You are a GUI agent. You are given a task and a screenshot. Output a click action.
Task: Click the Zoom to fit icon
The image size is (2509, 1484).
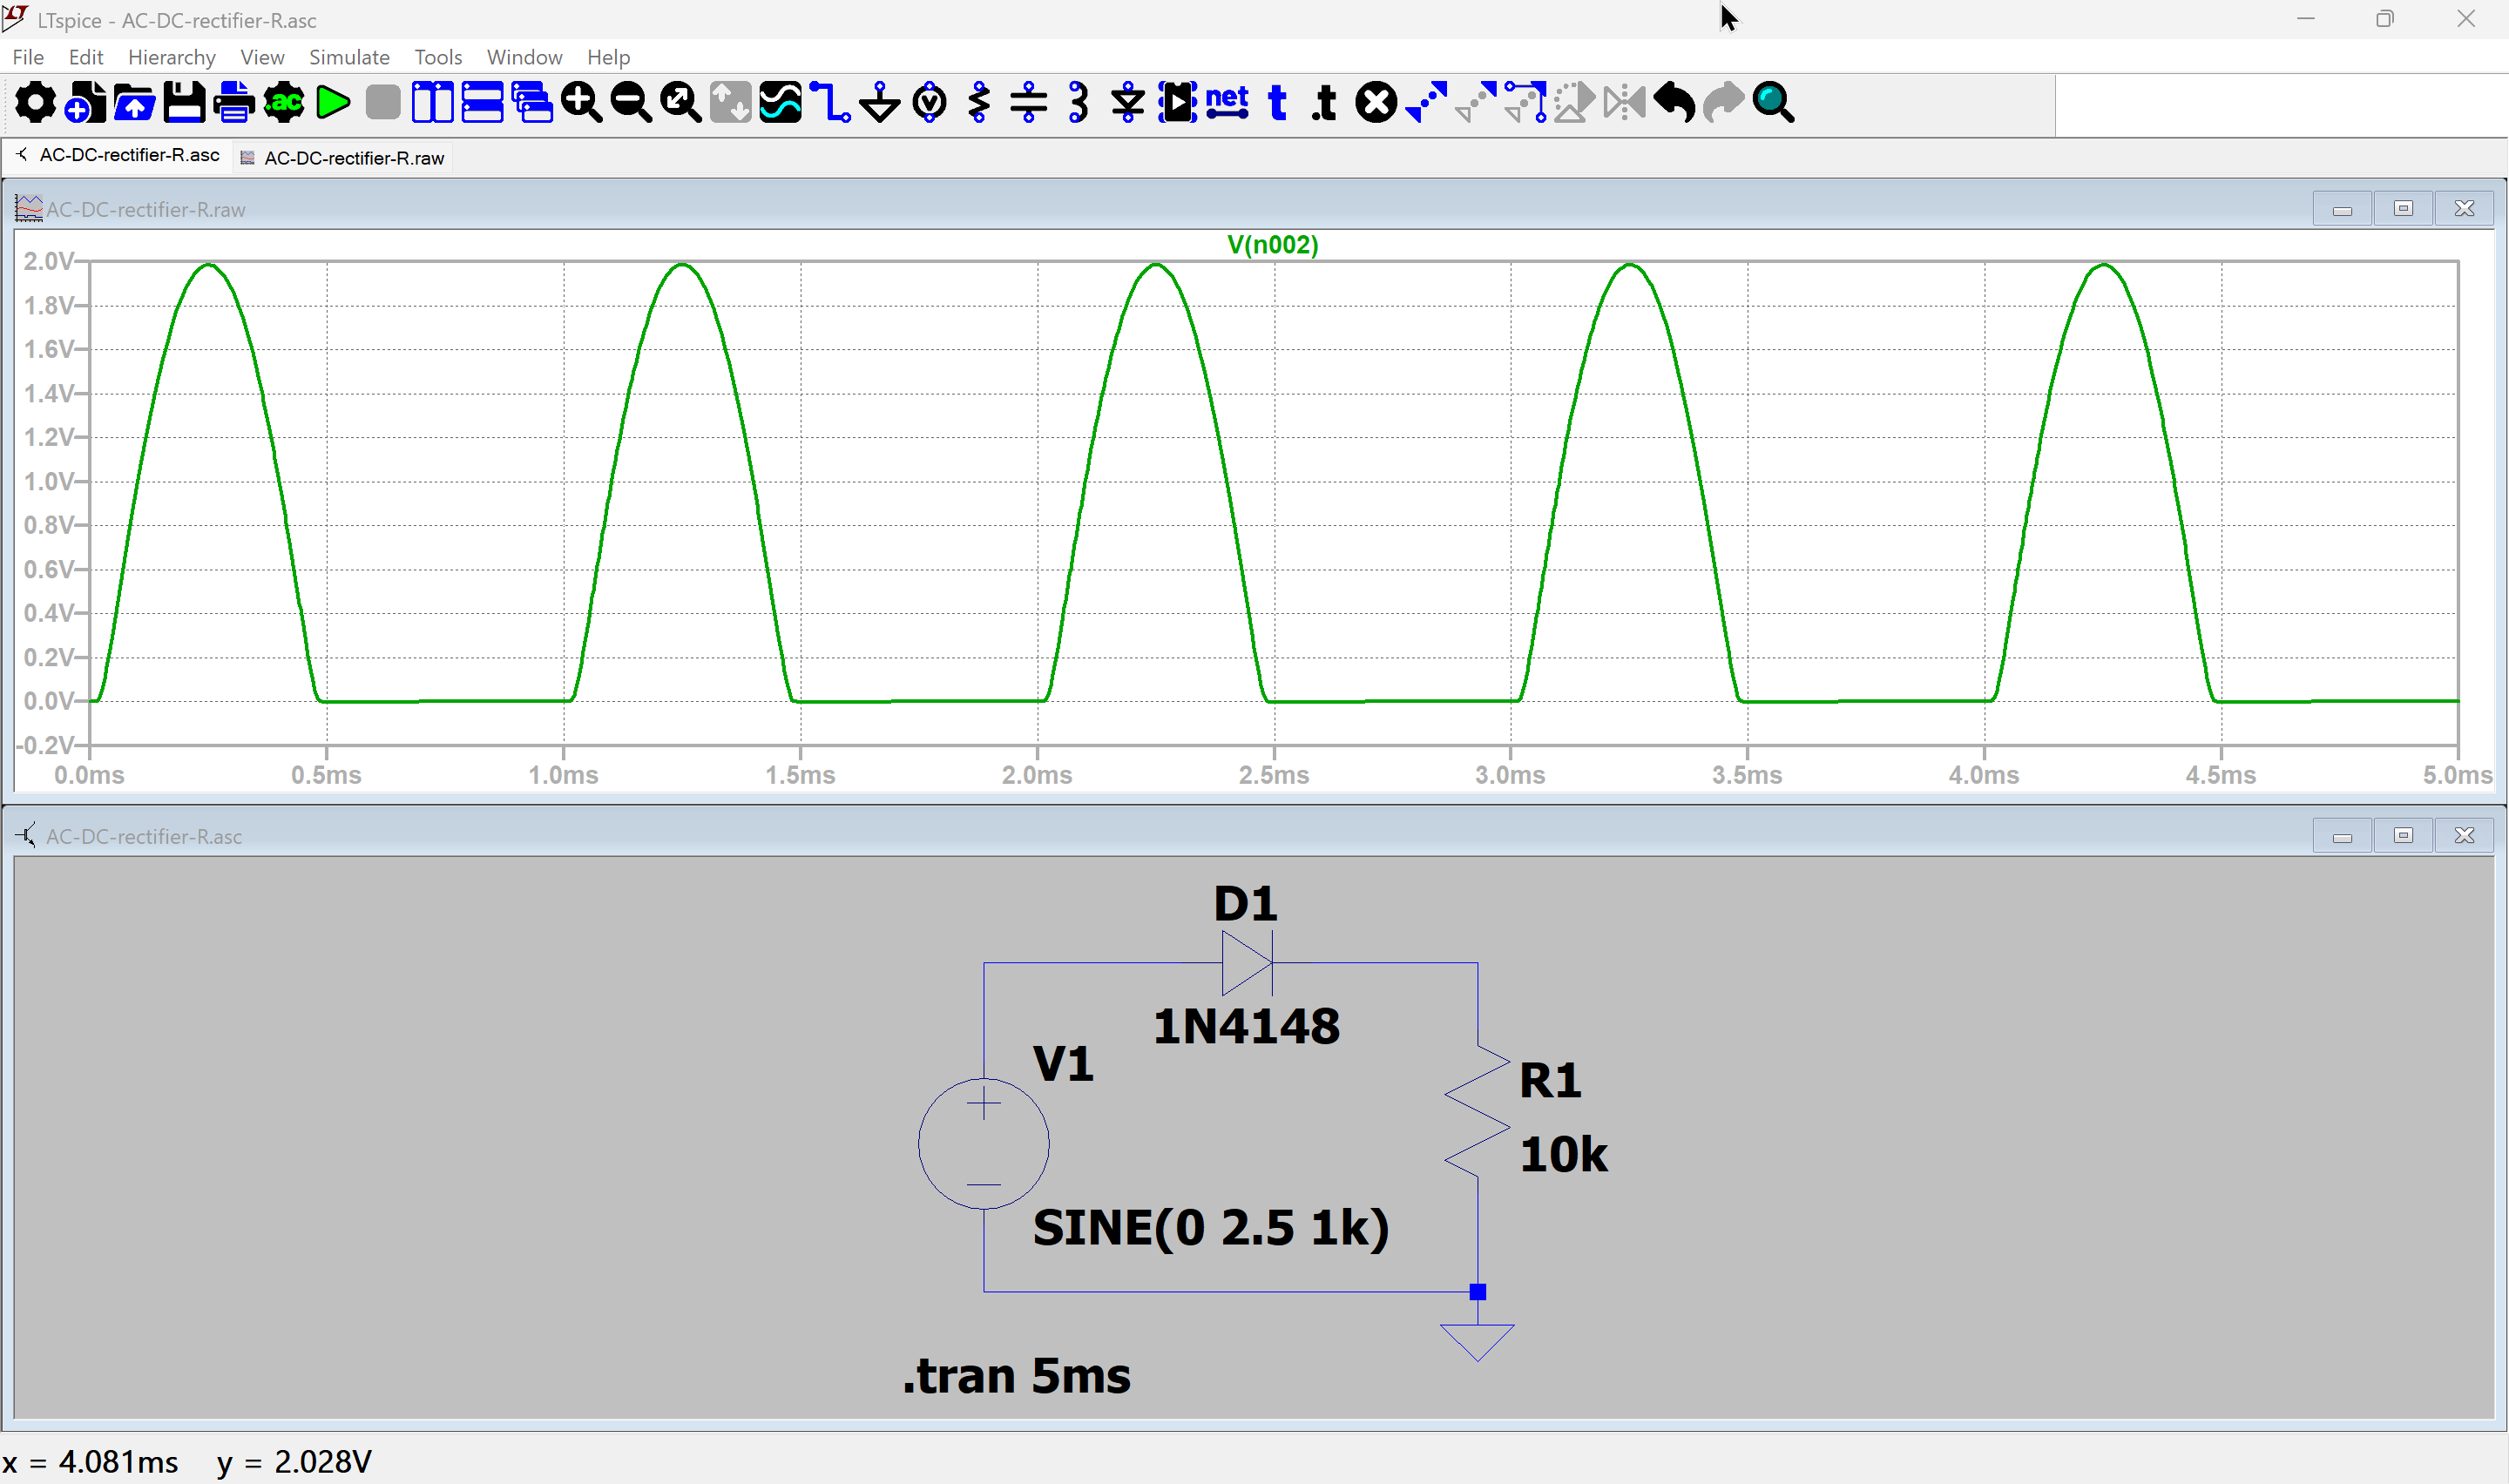pyautogui.click(x=681, y=103)
